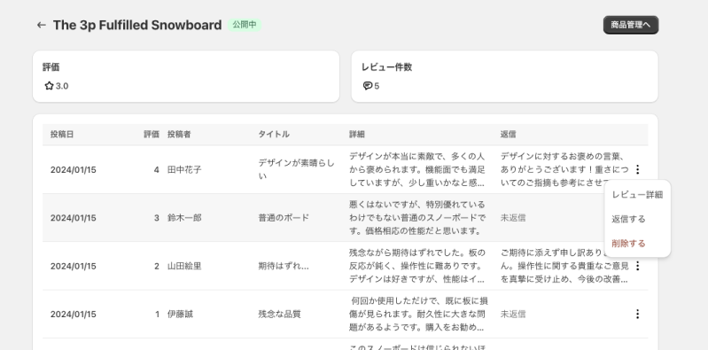Select the reviewer name 田中花子

[x=184, y=170]
